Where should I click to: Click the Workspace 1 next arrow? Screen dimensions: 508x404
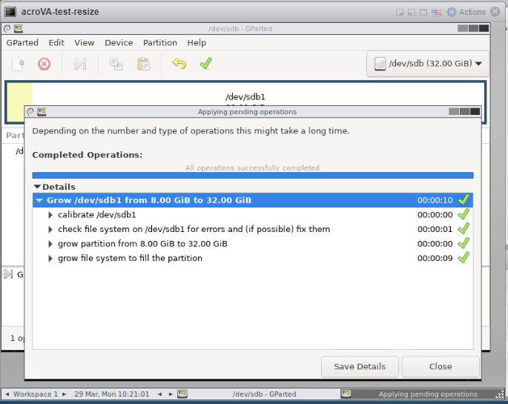tap(64, 394)
